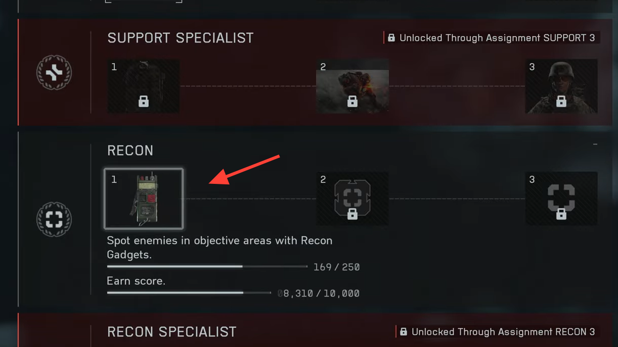Image resolution: width=618 pixels, height=347 pixels.
Task: Click lock icon beside Assignment SUPPORT 3
Action: pyautogui.click(x=391, y=38)
